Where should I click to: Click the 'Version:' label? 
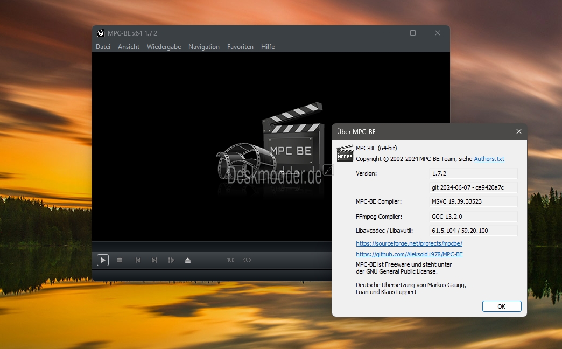(366, 173)
